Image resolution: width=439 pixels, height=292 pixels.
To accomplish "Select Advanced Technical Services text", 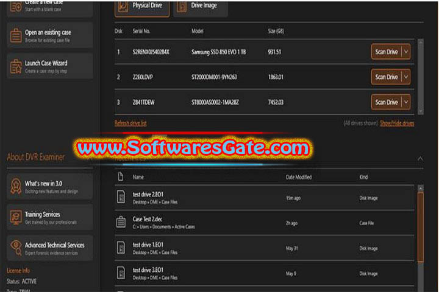I will [55, 245].
